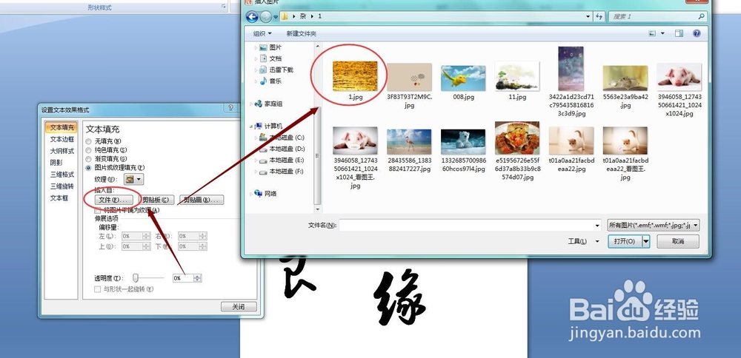
Task: Click the 剪贴画 button
Action: (x=202, y=200)
